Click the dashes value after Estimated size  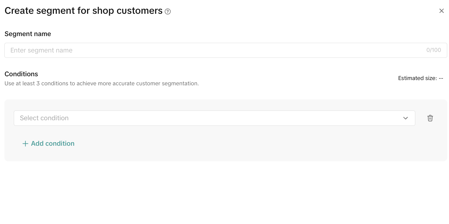coord(441,78)
